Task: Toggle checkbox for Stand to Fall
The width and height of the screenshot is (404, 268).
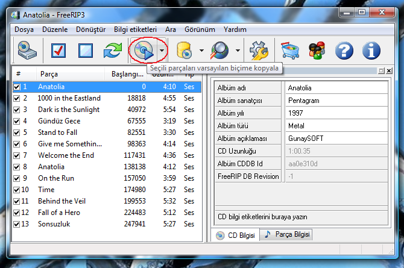Action: [x=17, y=133]
